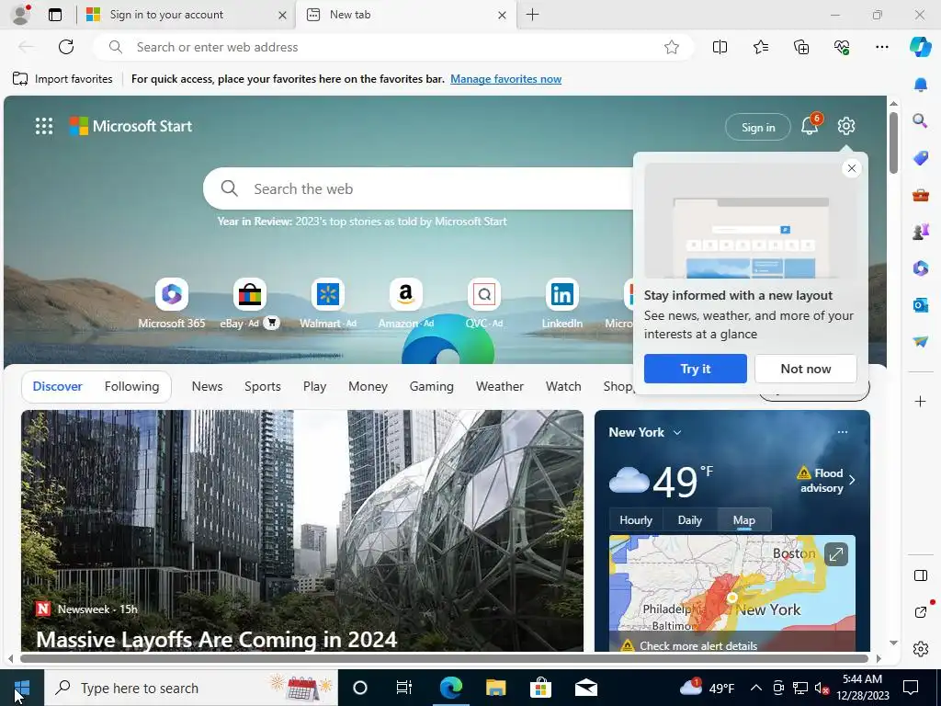941x706 pixels.
Task: Open the Weather category
Action: (x=500, y=387)
